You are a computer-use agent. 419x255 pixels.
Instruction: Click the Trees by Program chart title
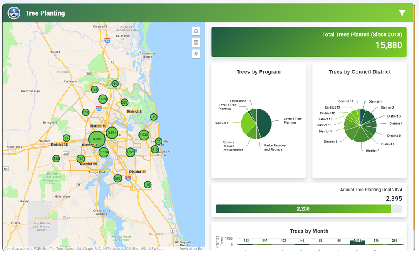click(x=259, y=72)
